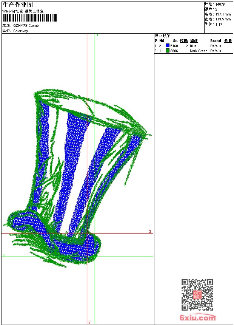
Task: Open the 6xiu.com watermark link
Action: pyautogui.click(x=197, y=318)
